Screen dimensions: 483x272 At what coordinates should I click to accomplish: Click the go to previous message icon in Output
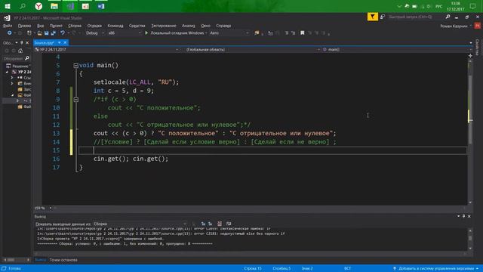(203, 224)
